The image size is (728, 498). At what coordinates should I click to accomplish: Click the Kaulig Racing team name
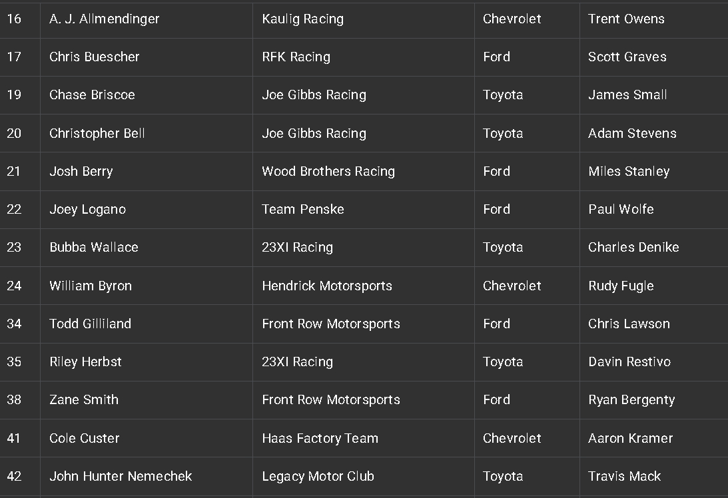pyautogui.click(x=303, y=19)
